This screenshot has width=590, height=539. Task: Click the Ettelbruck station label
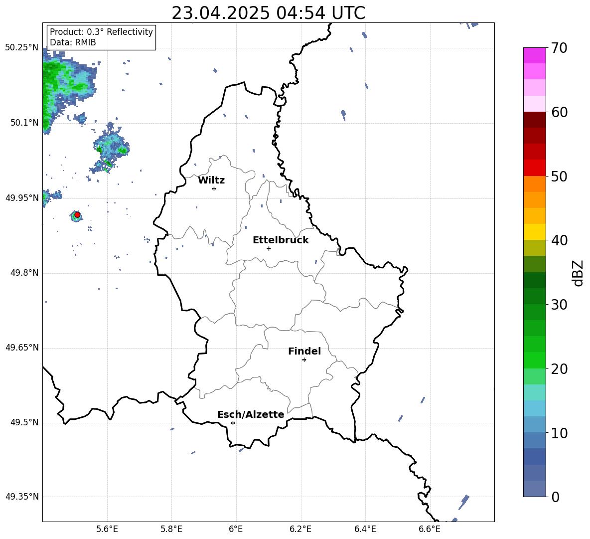click(x=281, y=240)
